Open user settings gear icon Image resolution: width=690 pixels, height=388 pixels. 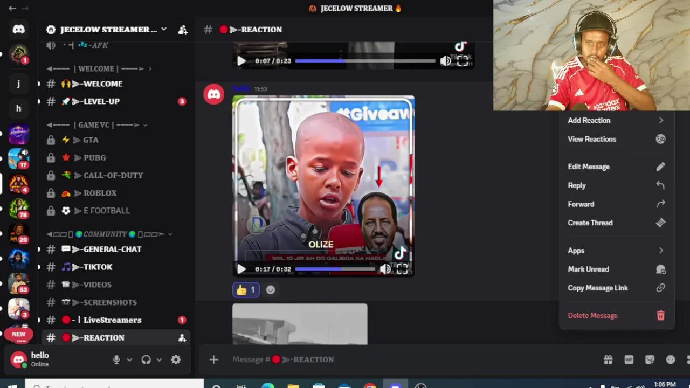pos(176,359)
